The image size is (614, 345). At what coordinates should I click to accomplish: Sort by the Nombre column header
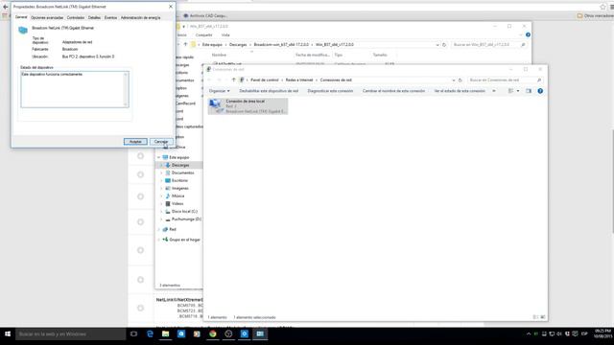click(x=219, y=56)
